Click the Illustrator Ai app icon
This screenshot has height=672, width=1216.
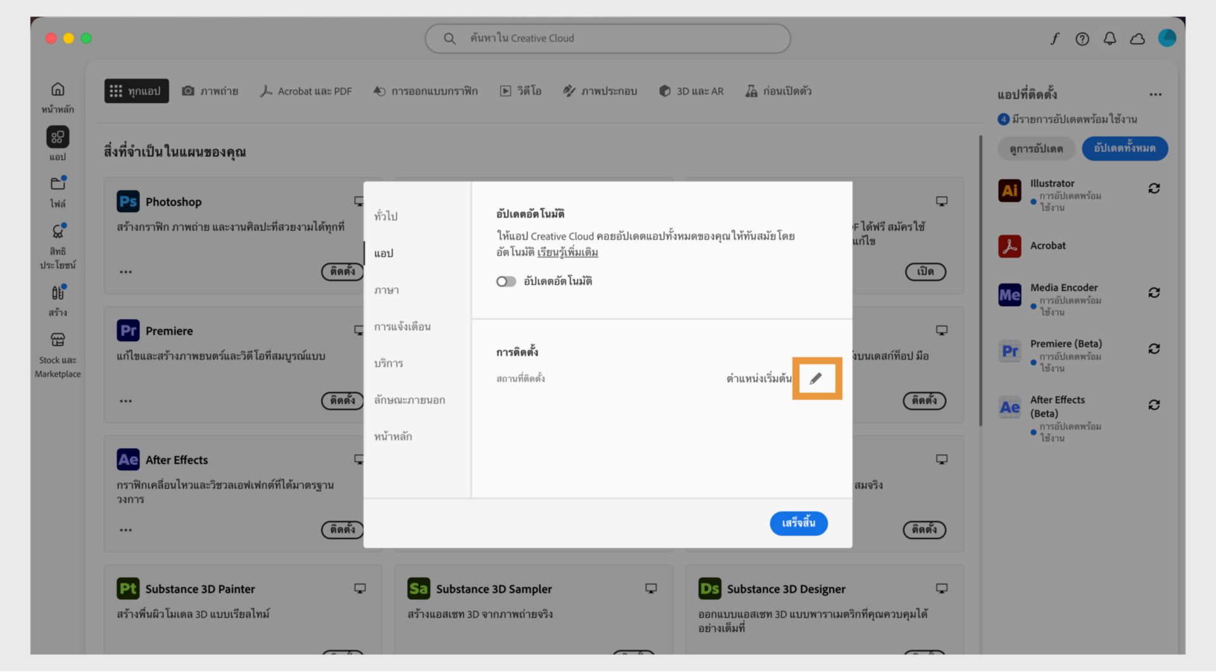click(1010, 190)
